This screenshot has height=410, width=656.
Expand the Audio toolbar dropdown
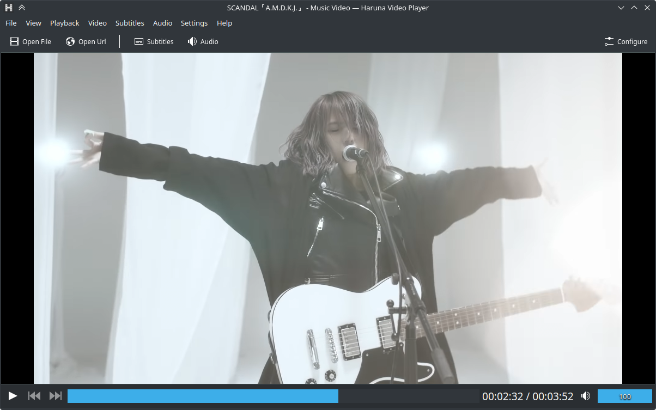(203, 41)
